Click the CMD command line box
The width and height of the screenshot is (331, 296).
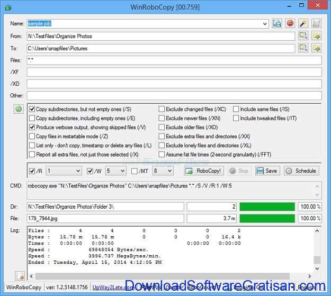pyautogui.click(x=174, y=190)
